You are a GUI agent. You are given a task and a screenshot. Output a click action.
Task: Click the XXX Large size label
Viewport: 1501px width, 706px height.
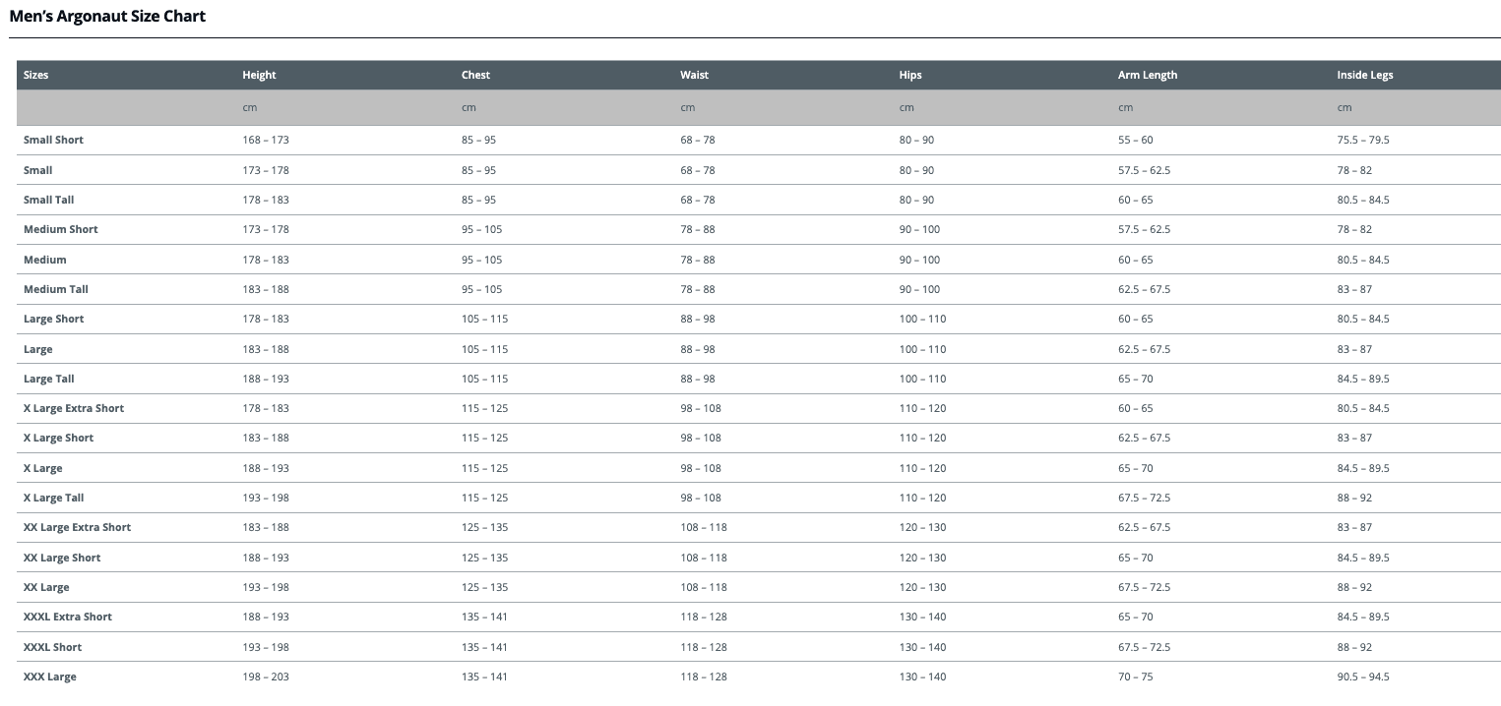coord(50,677)
